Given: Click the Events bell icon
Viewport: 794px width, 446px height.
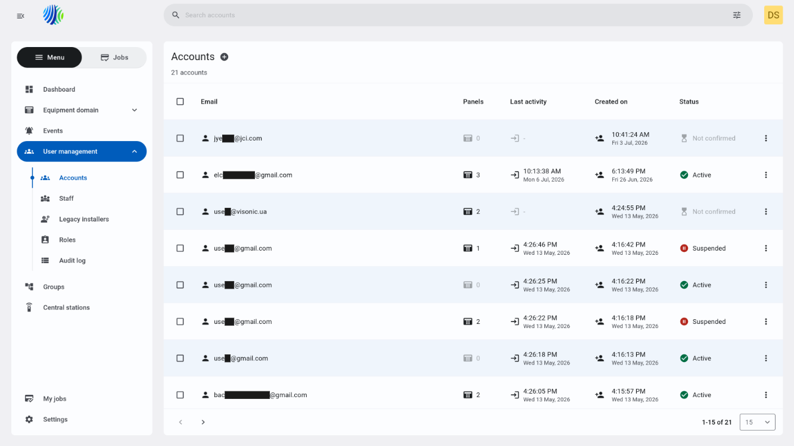Looking at the screenshot, I should pos(29,130).
